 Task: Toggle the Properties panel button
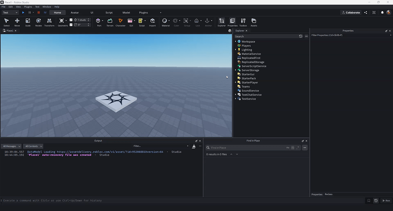tap(232, 22)
